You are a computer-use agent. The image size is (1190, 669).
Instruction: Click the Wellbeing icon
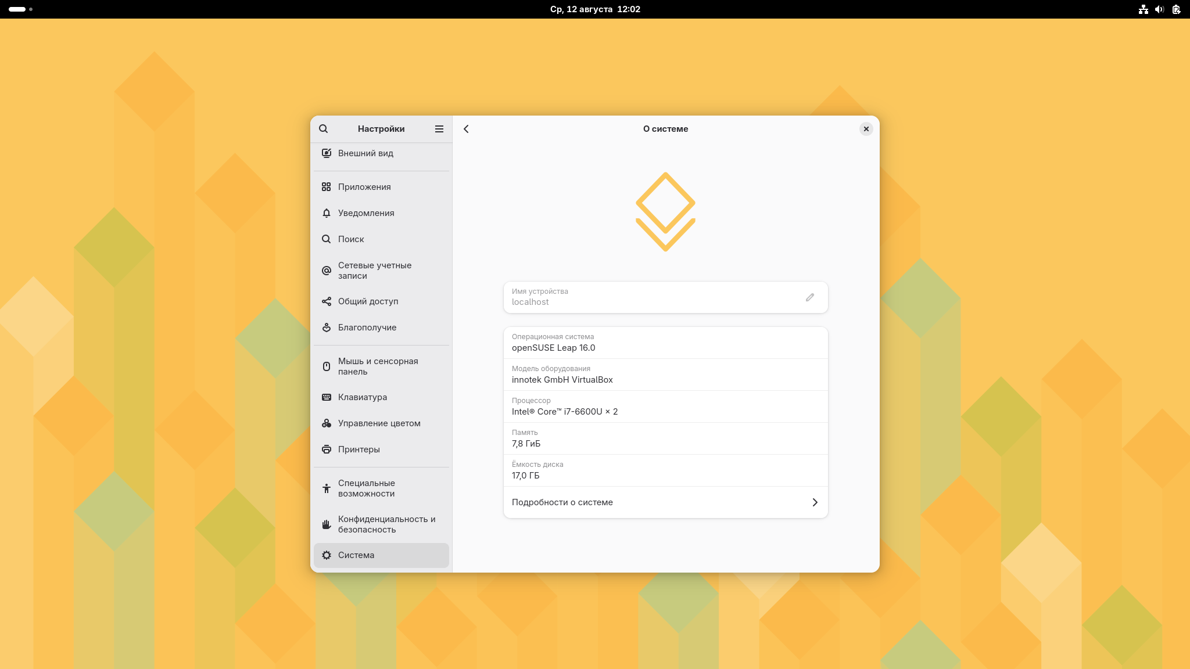point(327,328)
